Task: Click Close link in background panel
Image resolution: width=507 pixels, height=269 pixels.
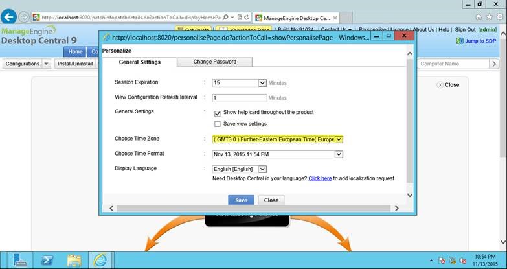Action: pyautogui.click(x=452, y=85)
